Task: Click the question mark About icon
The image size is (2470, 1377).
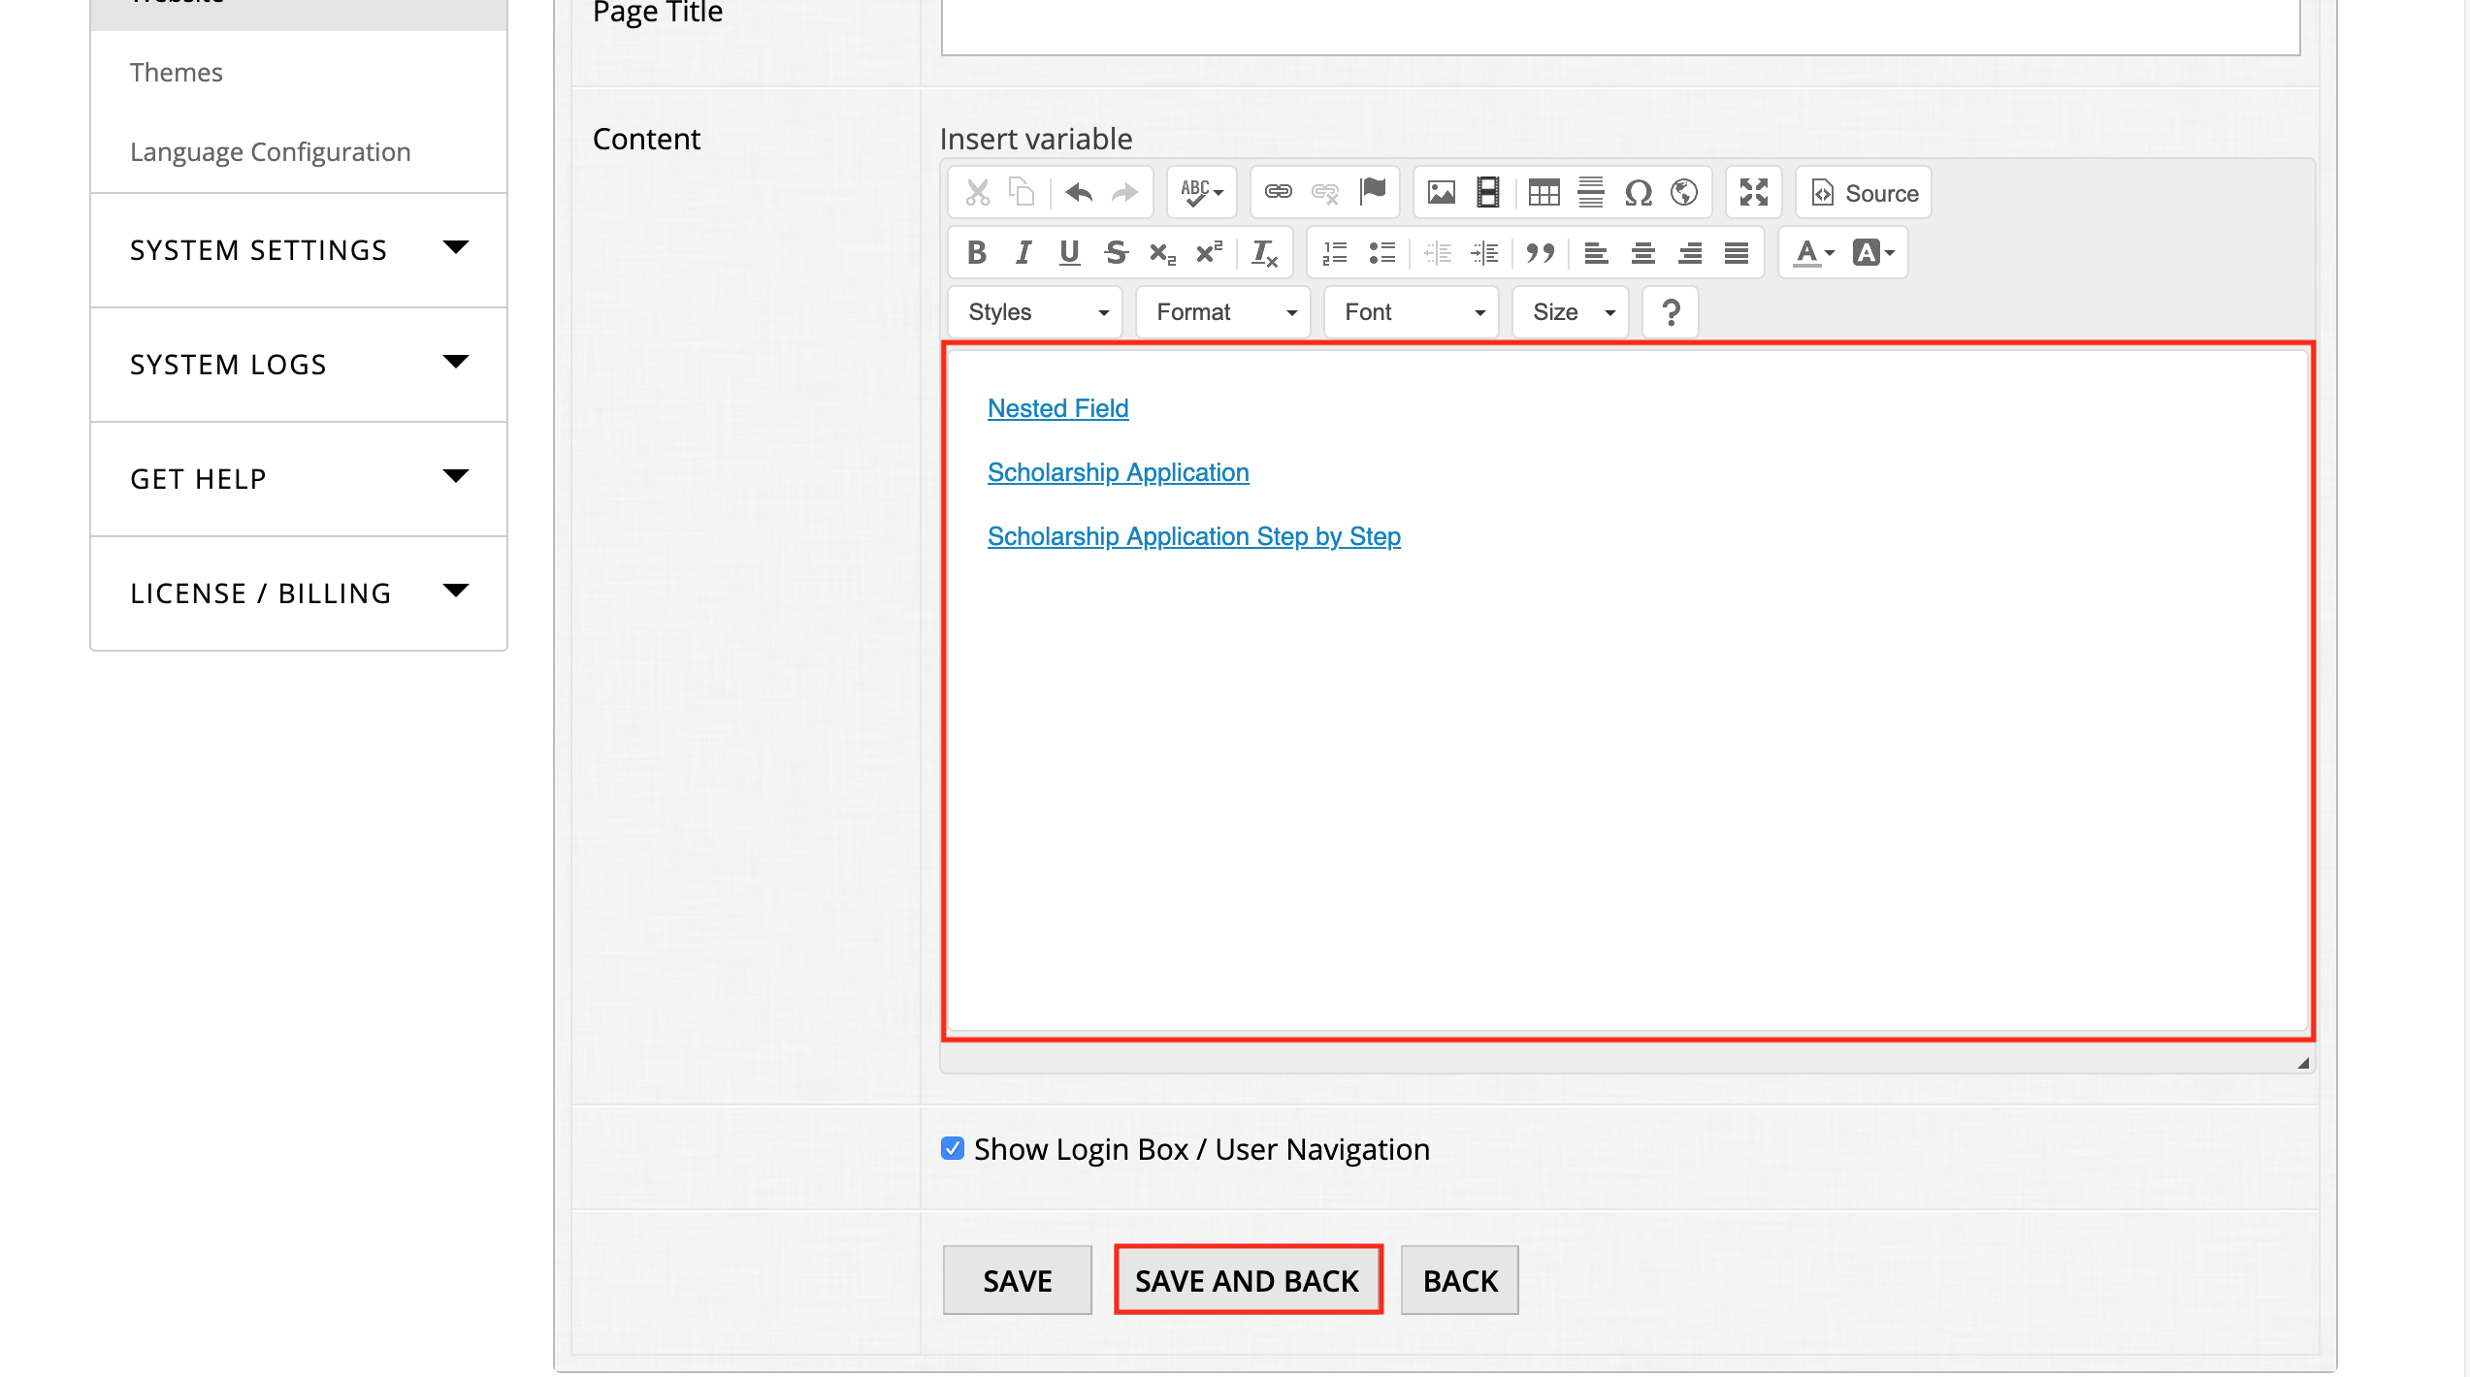Action: click(x=1671, y=312)
